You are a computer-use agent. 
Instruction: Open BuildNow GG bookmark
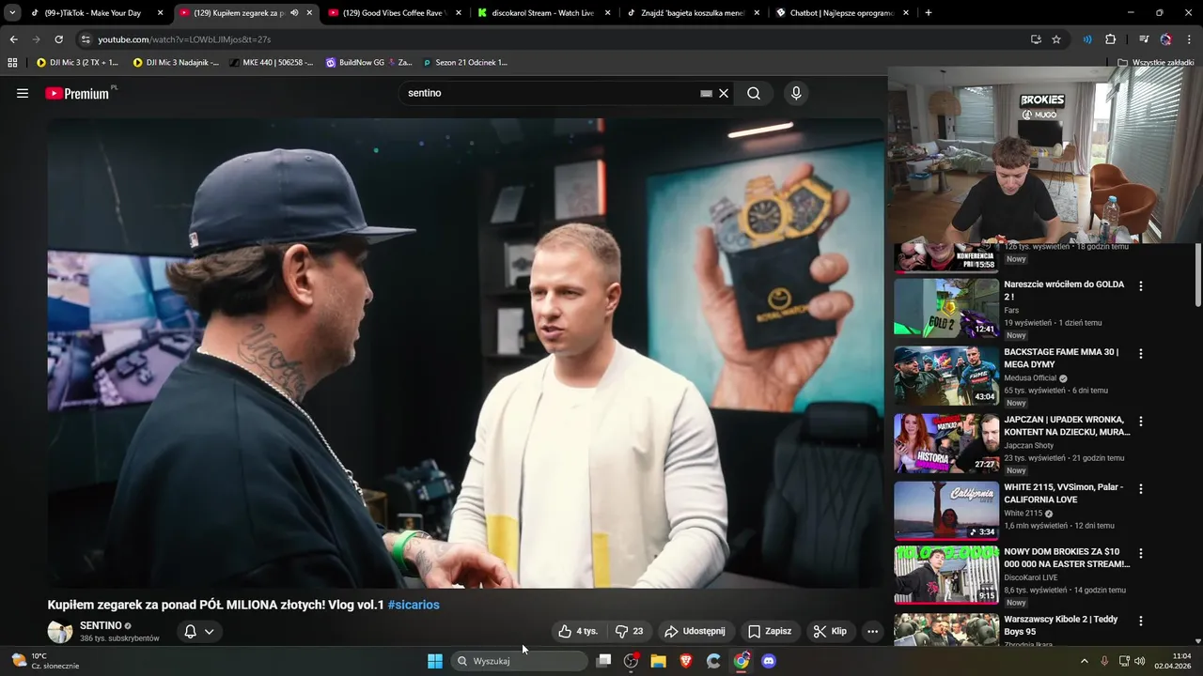[369, 63]
